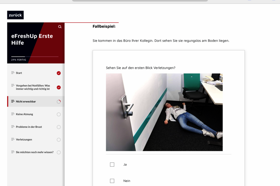This screenshot has height=186, width=280.
Task: Open Vorgehen bei Notfällen lesson
Action: (x=33, y=87)
